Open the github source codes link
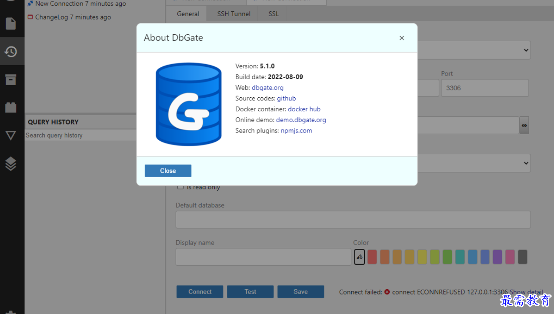554x314 pixels. point(287,99)
